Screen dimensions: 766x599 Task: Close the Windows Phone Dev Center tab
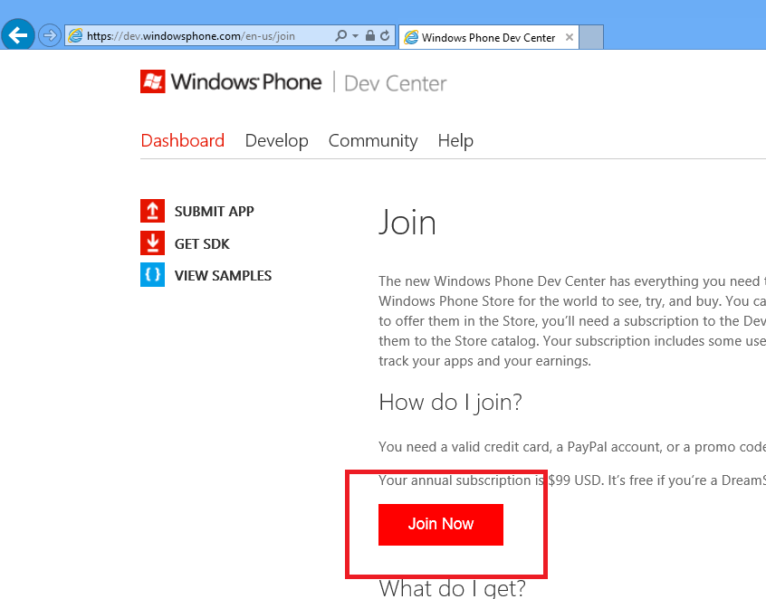(x=570, y=37)
